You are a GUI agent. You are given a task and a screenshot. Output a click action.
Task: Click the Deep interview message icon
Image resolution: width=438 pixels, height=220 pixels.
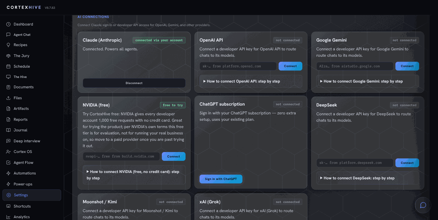9,141
